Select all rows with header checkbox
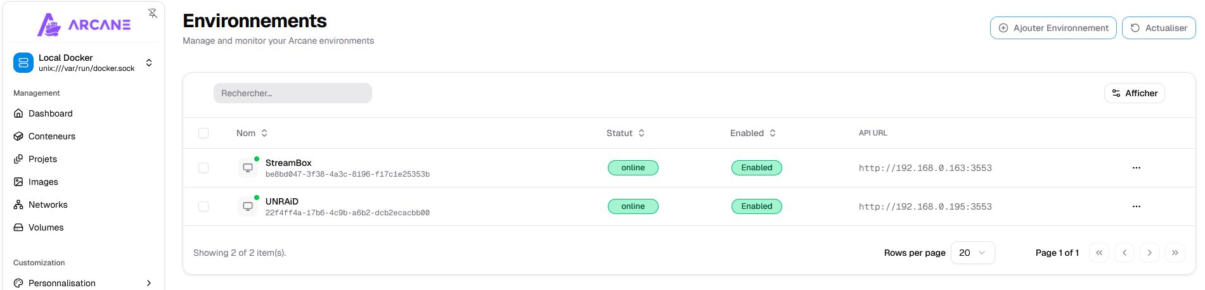This screenshot has height=290, width=1205. 203,133
